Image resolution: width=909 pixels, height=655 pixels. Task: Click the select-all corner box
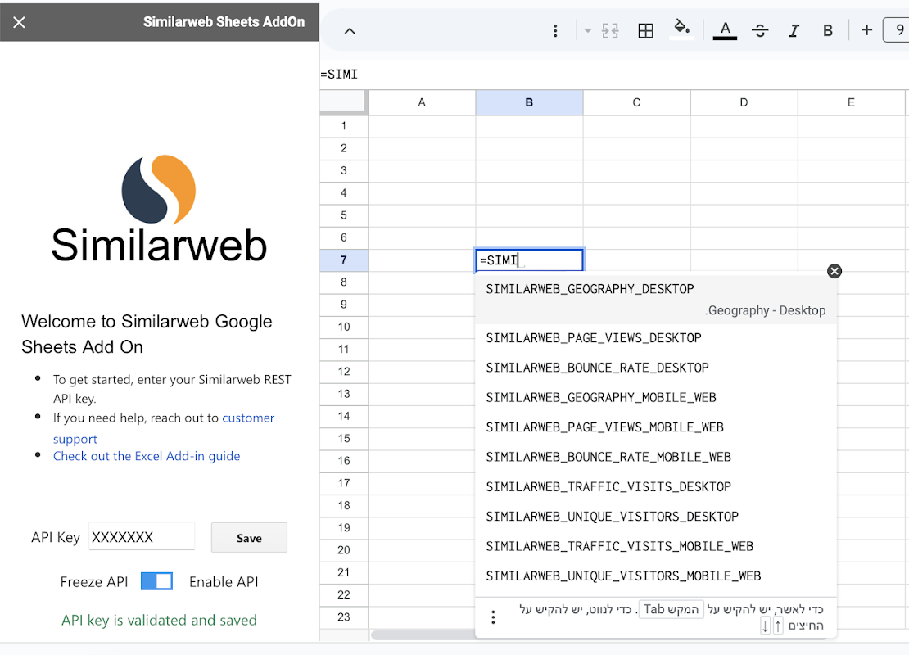point(343,102)
